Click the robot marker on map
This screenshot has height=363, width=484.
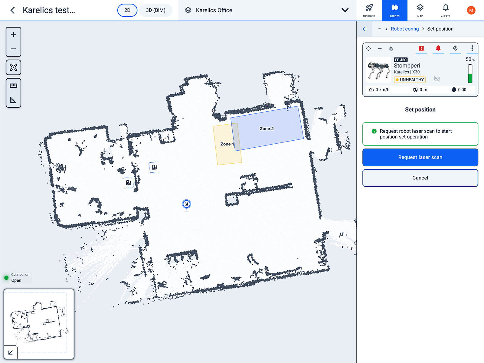coord(186,204)
